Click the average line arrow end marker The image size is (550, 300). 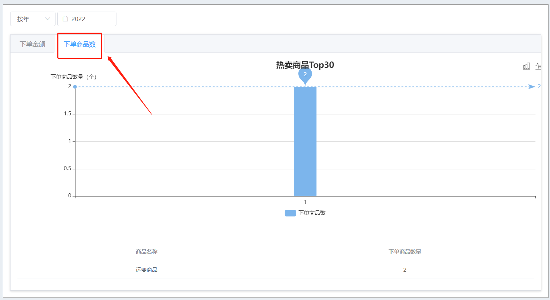click(x=531, y=86)
